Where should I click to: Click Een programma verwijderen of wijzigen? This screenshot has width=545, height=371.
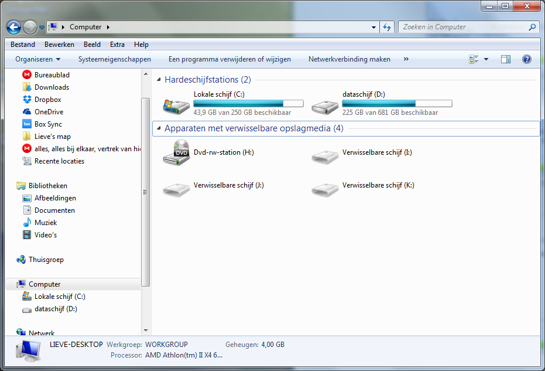click(x=229, y=59)
